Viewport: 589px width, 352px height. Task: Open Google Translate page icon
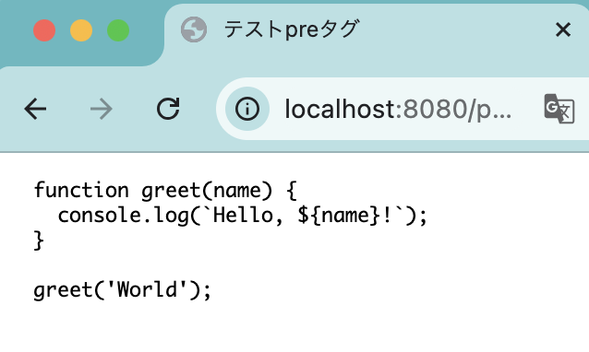click(x=559, y=109)
